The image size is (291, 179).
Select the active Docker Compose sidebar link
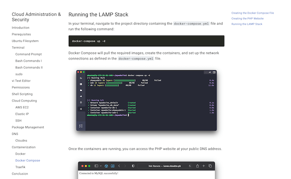coord(28,161)
